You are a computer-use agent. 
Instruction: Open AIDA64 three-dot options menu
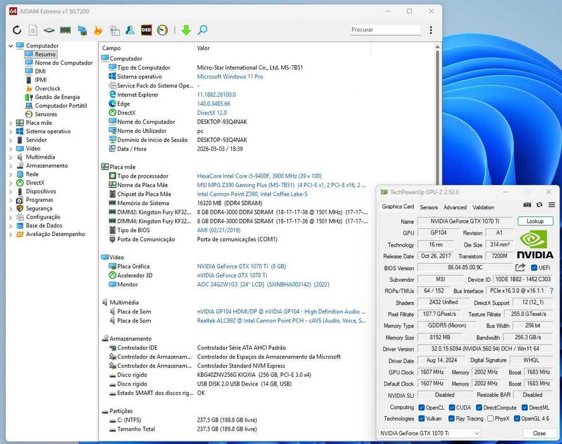tap(431, 30)
